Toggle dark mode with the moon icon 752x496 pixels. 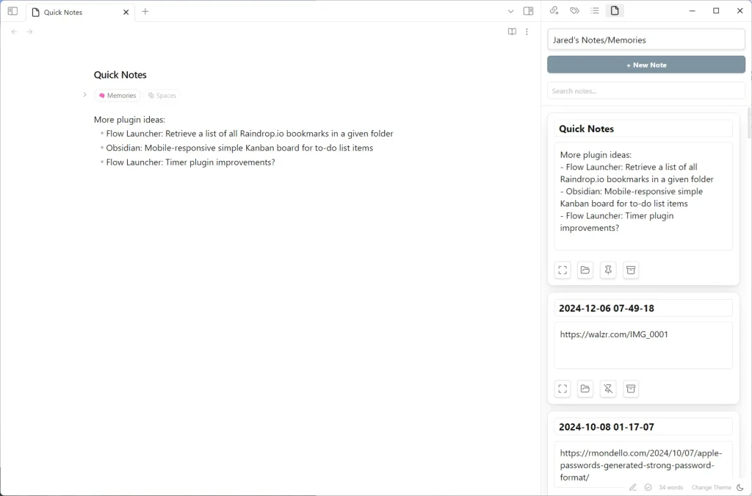pos(740,487)
